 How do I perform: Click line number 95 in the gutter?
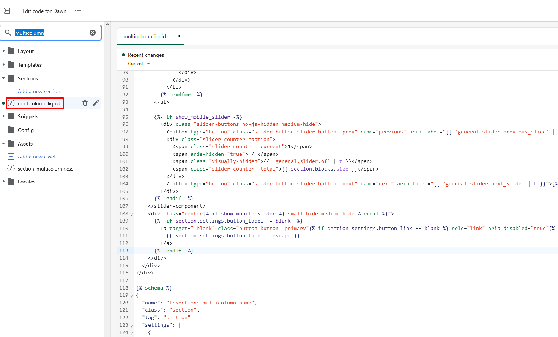[x=125, y=117]
